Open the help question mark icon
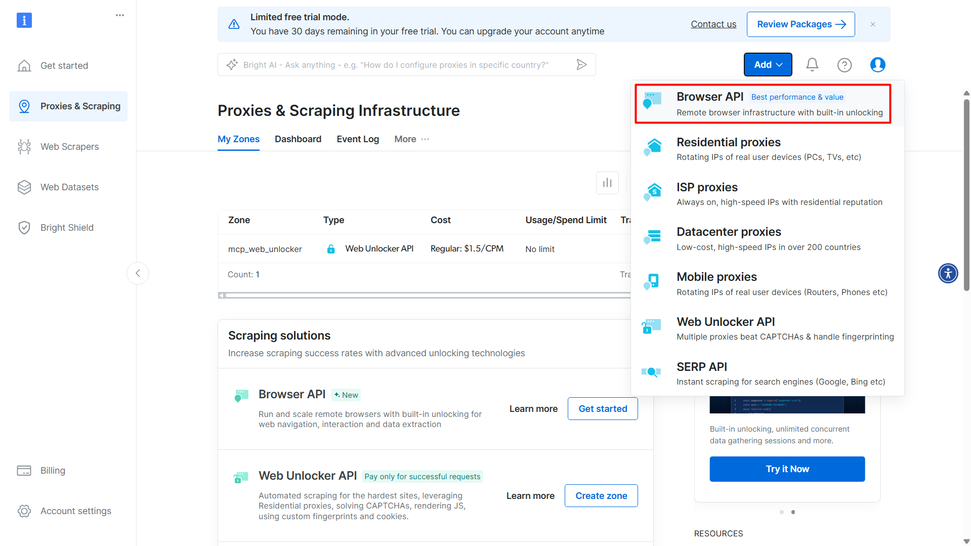This screenshot has height=546, width=971. [845, 65]
